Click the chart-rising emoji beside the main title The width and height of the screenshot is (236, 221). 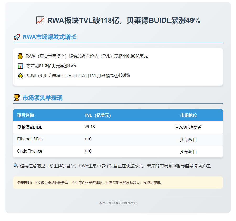pyautogui.click(x=40, y=21)
